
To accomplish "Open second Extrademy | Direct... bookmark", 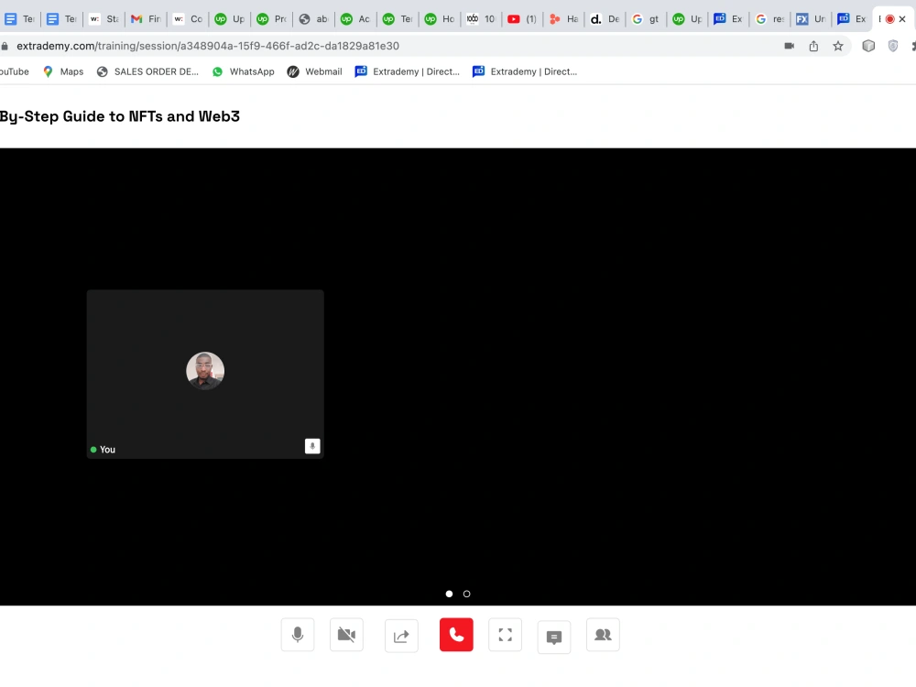I will pyautogui.click(x=525, y=71).
